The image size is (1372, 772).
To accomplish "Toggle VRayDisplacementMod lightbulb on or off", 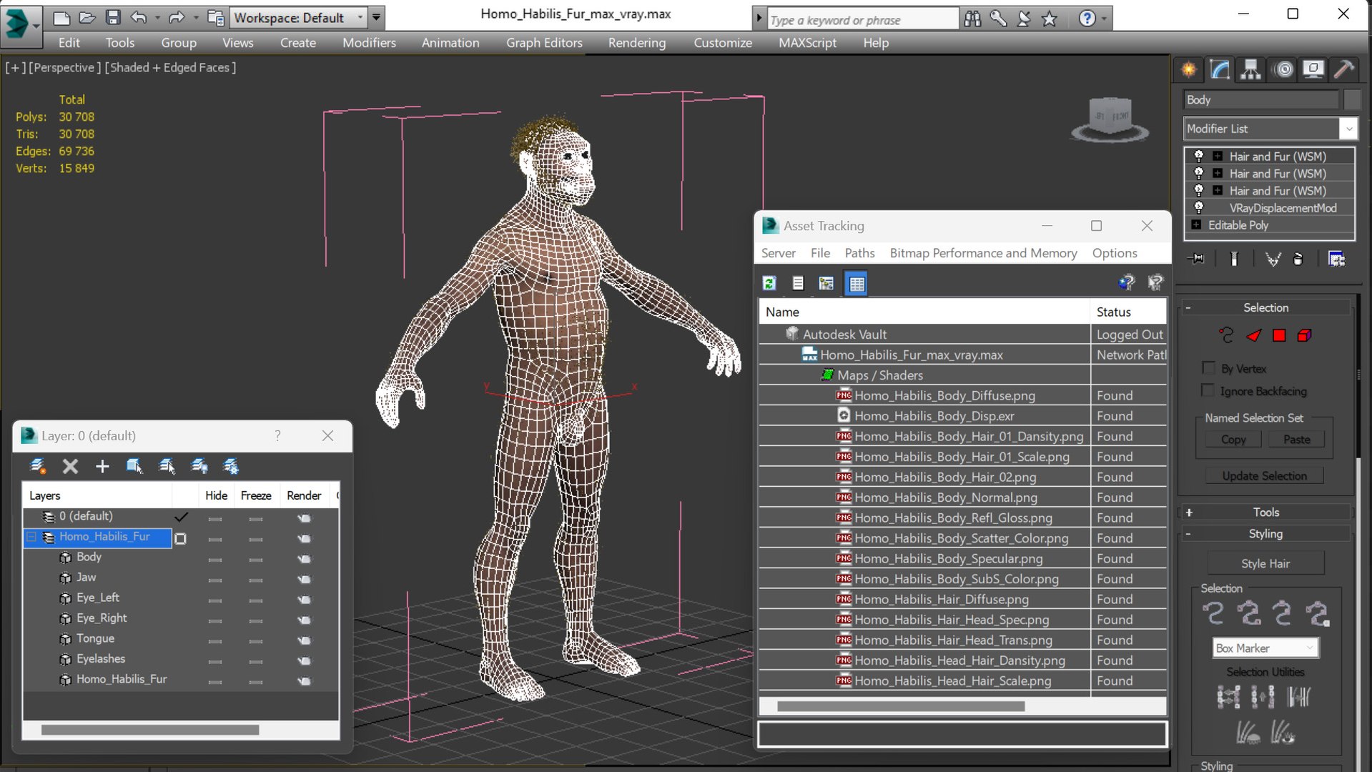I will (1199, 207).
